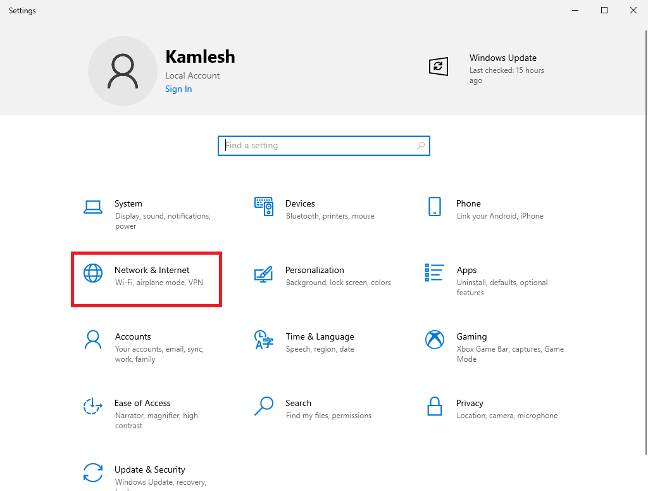Open Personalization paintbrush icon

click(x=264, y=274)
